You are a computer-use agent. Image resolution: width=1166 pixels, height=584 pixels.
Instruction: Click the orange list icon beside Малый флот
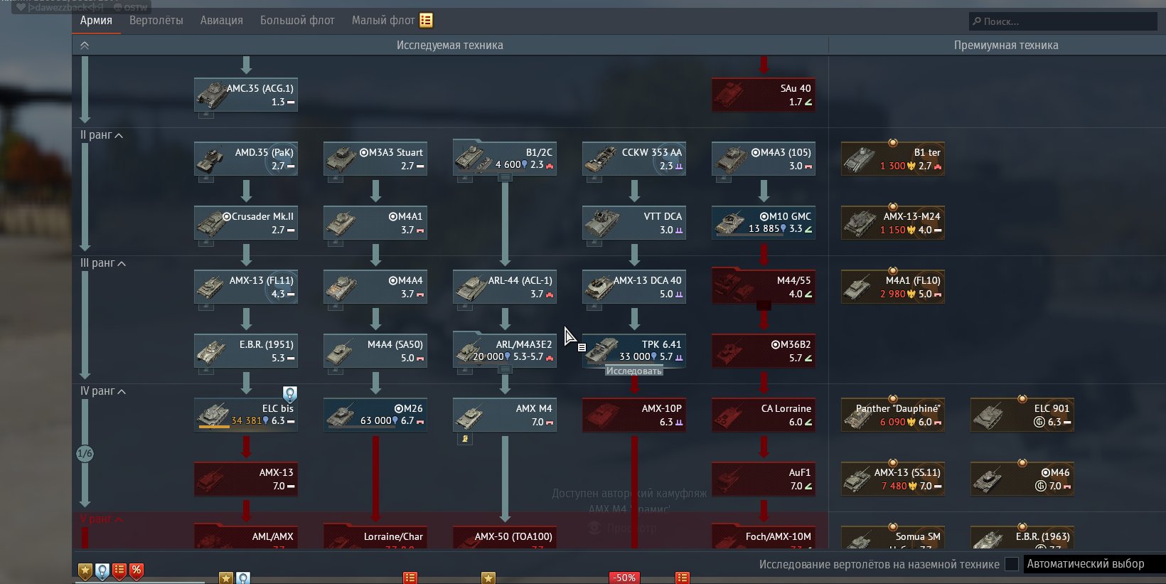coord(426,20)
